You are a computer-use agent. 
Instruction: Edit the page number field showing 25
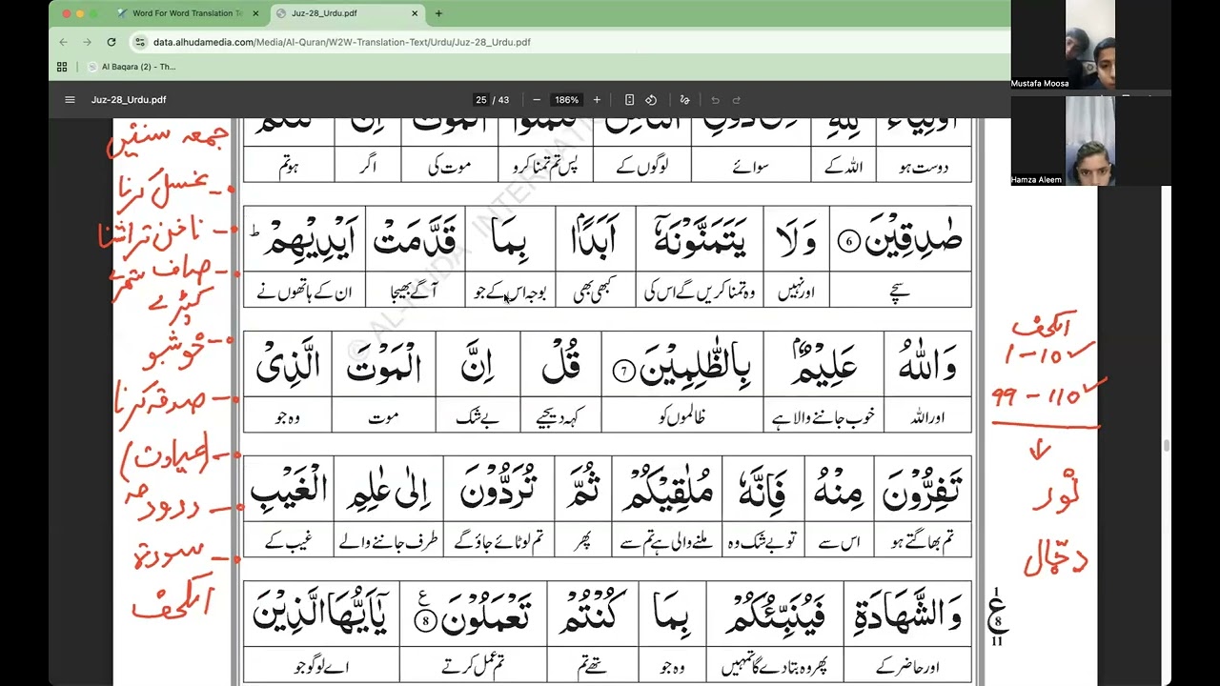pyautogui.click(x=481, y=100)
